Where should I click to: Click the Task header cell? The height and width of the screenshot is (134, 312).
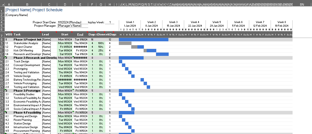click(x=27, y=34)
